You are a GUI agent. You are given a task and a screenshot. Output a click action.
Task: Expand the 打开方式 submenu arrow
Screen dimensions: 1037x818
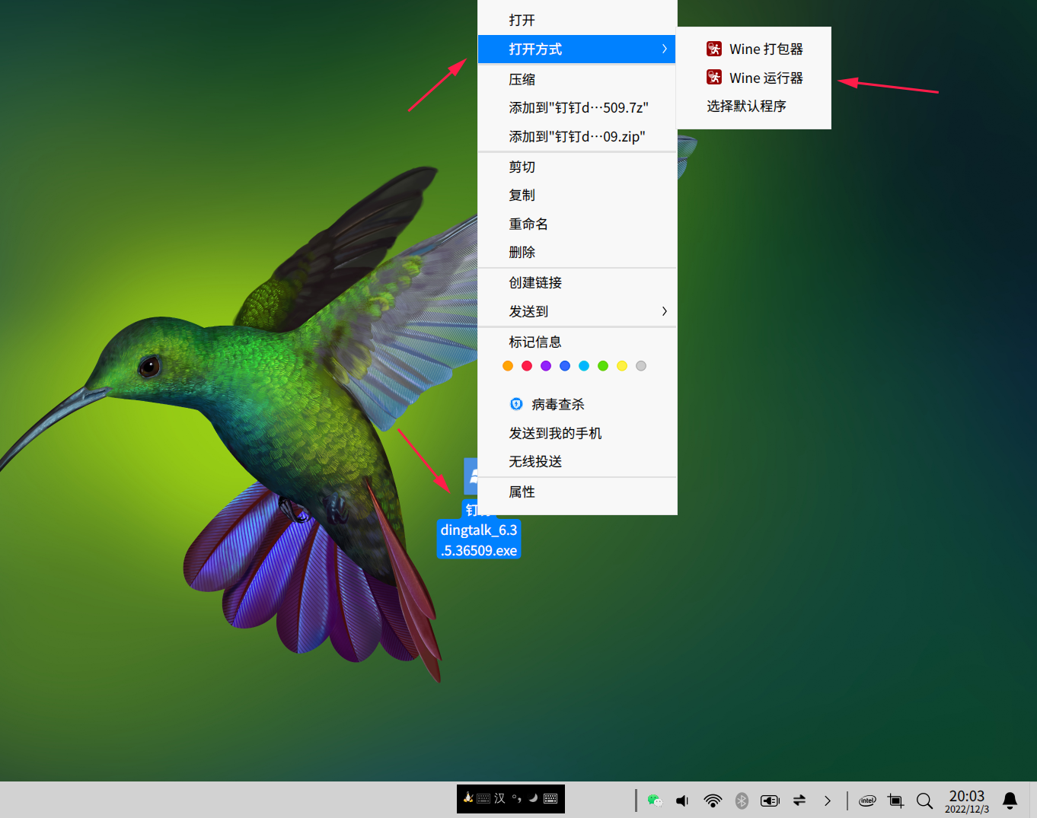(664, 49)
